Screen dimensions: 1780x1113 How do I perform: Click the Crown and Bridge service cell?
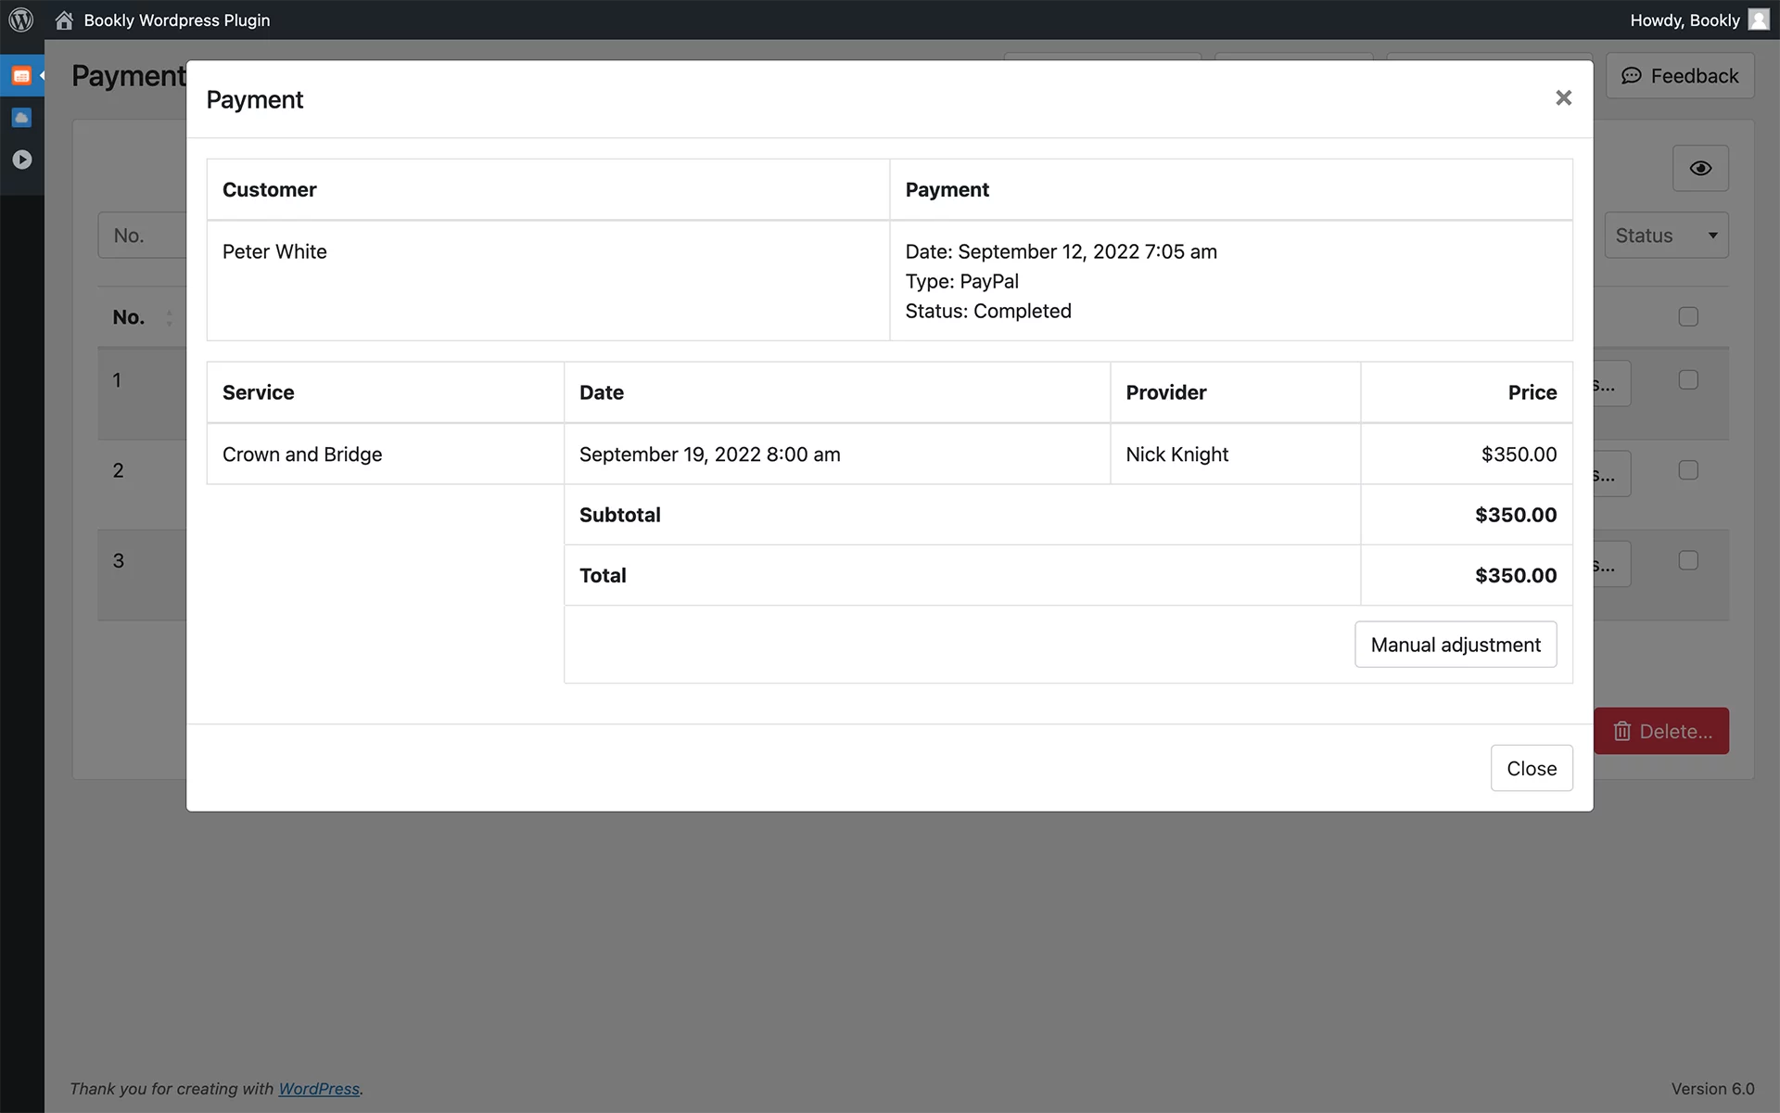(x=385, y=454)
